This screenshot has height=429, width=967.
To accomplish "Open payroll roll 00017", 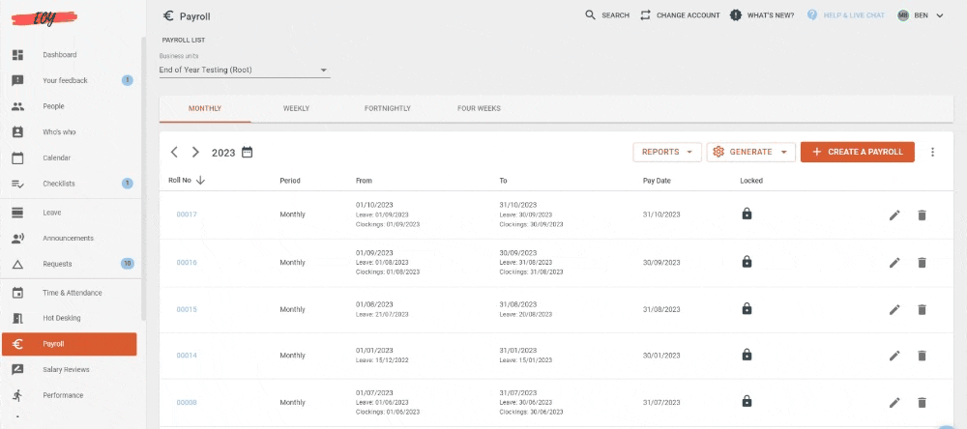I will click(x=187, y=214).
